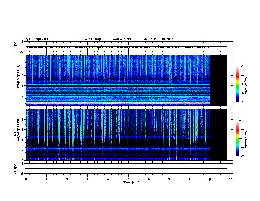This screenshot has width=260, height=201.
Task: Click the log(PSD) label beside ch.2 colorbar
Action: click(246, 140)
